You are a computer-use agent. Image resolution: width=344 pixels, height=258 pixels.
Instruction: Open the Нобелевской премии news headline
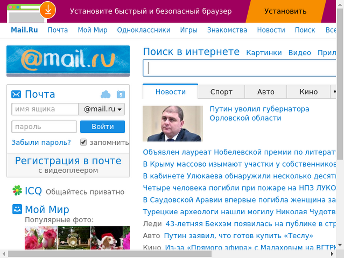[x=239, y=152]
